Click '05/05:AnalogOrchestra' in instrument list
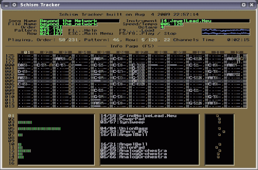 pos(134,154)
